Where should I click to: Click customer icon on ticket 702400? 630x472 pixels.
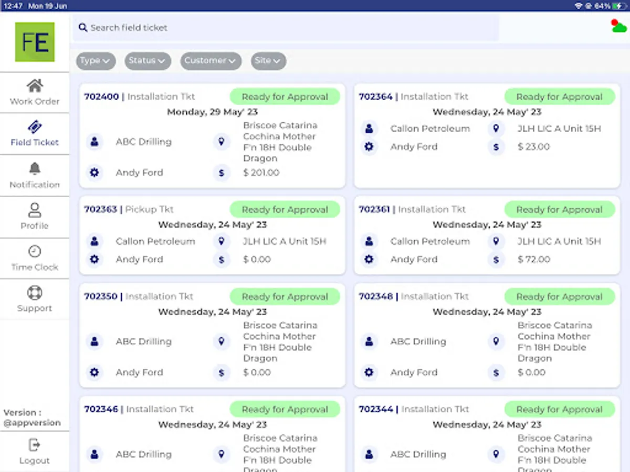click(94, 142)
